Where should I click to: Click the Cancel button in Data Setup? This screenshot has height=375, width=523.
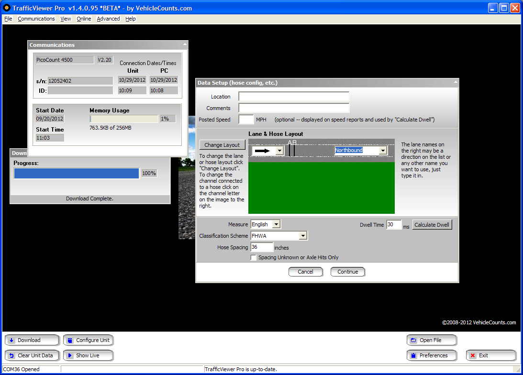[x=306, y=272]
